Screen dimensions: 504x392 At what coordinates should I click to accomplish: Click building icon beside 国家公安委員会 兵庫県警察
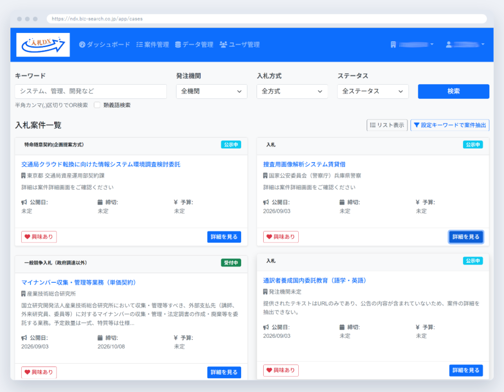click(x=265, y=176)
